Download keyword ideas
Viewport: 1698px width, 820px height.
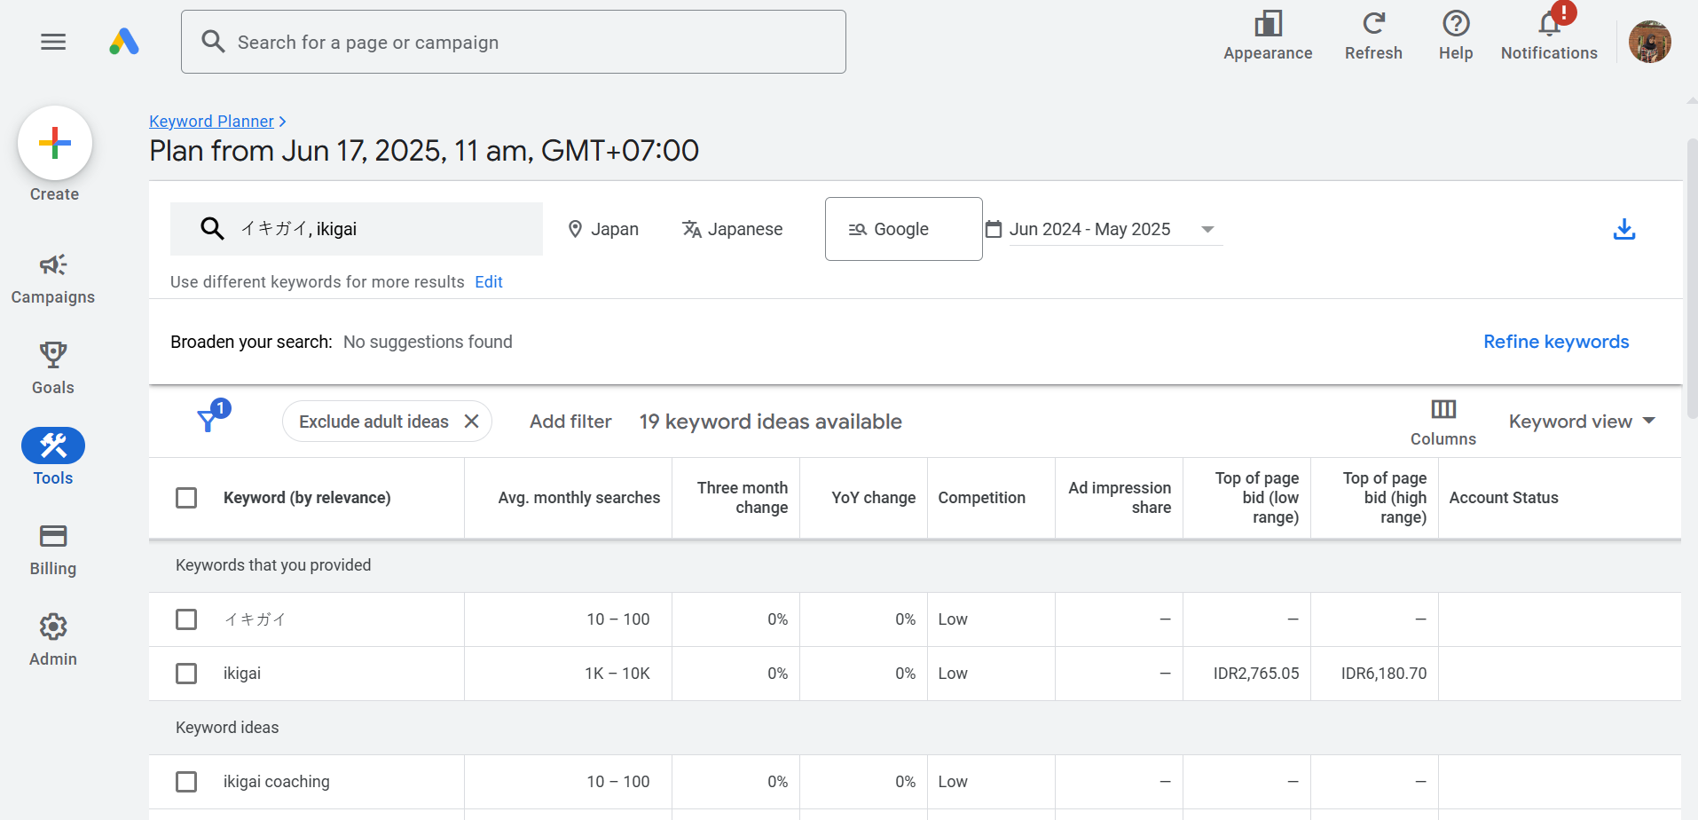pos(1624,229)
